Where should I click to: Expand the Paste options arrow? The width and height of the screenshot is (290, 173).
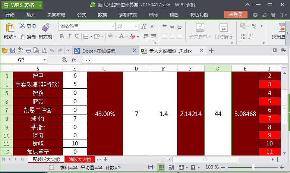coord(15,37)
